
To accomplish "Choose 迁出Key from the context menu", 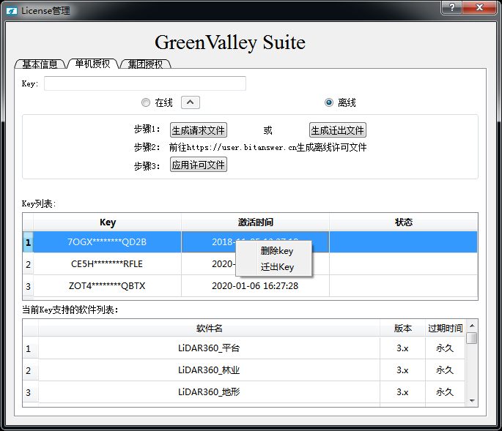I will (277, 266).
